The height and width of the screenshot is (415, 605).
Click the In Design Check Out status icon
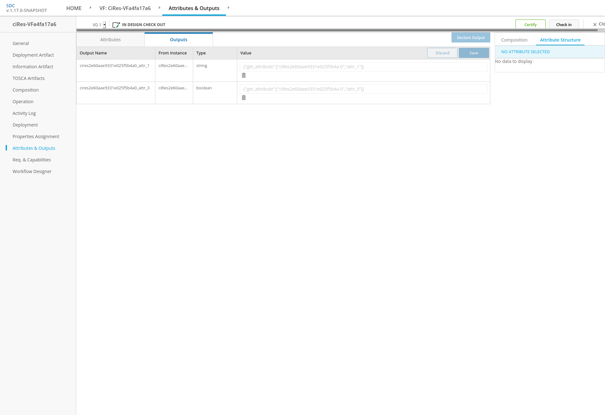pyautogui.click(x=116, y=25)
